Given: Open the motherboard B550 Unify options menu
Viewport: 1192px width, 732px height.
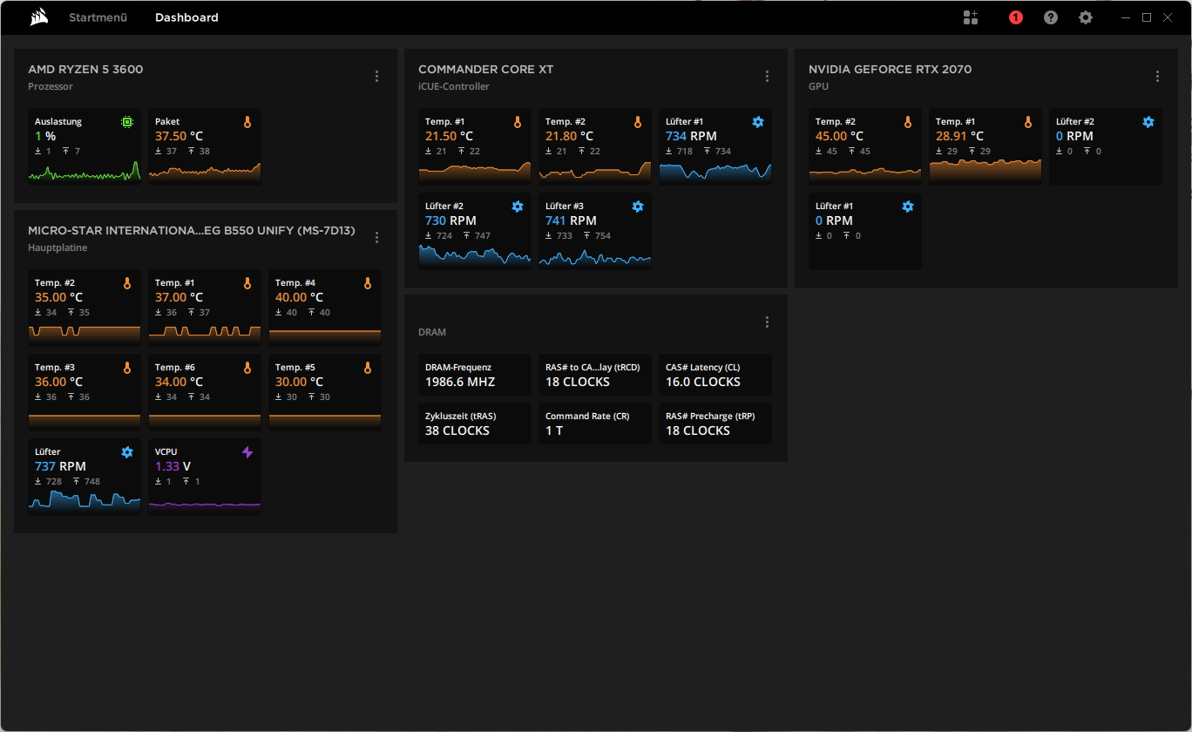Looking at the screenshot, I should point(376,238).
